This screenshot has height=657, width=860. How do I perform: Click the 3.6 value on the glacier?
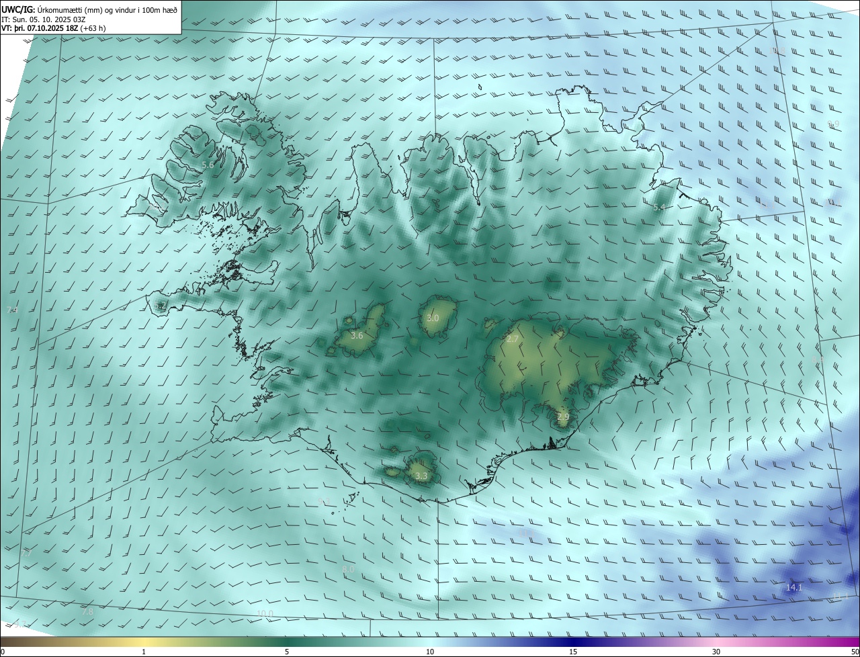click(x=357, y=336)
